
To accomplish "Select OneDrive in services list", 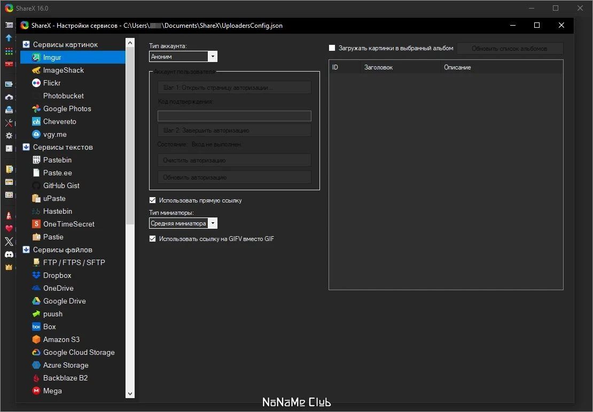I will pos(58,288).
